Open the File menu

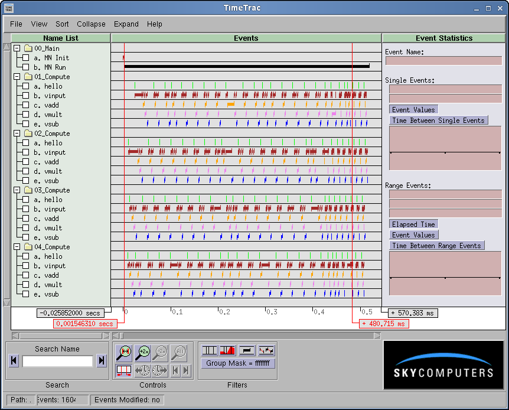pos(16,24)
